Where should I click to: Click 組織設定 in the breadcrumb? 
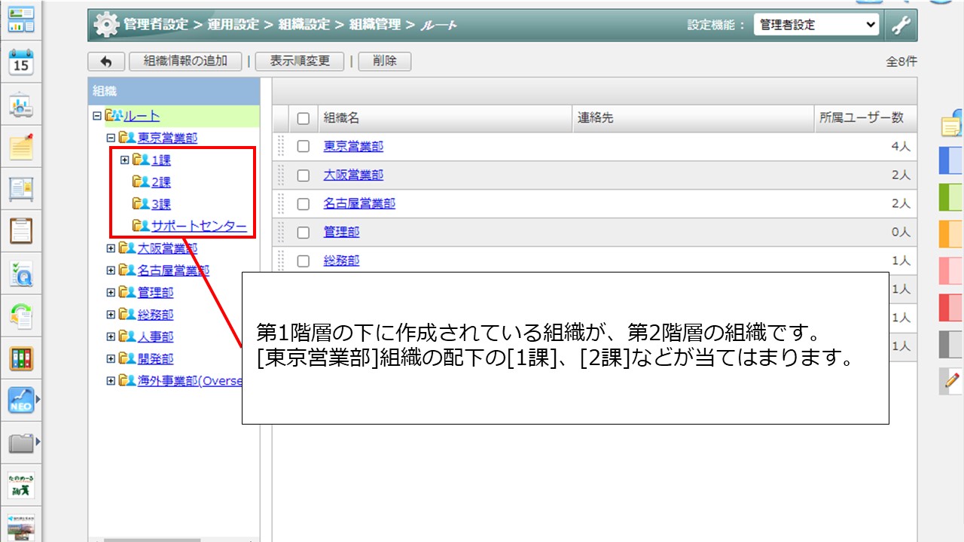pyautogui.click(x=304, y=25)
